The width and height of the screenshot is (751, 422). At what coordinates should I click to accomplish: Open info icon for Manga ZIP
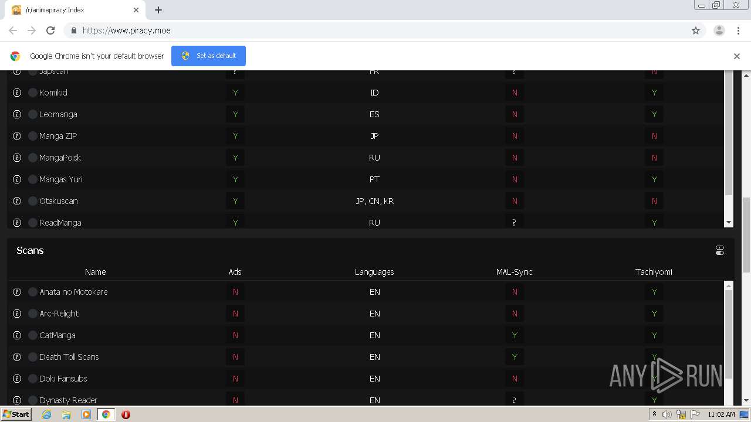(x=17, y=136)
